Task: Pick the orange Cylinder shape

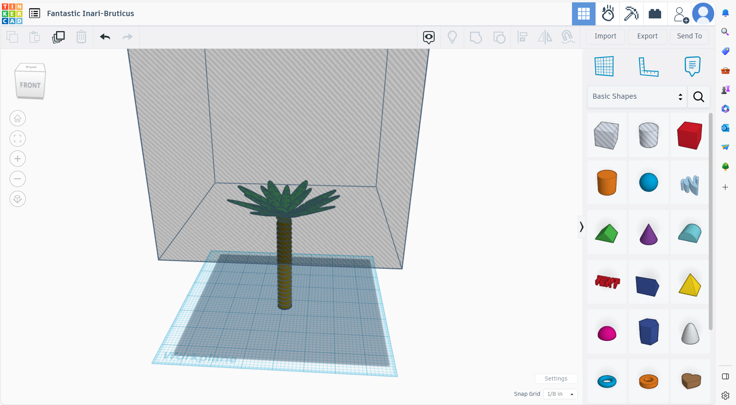Action: pyautogui.click(x=607, y=183)
